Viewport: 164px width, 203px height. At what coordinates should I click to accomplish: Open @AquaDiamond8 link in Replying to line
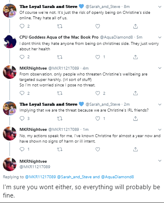(117, 177)
